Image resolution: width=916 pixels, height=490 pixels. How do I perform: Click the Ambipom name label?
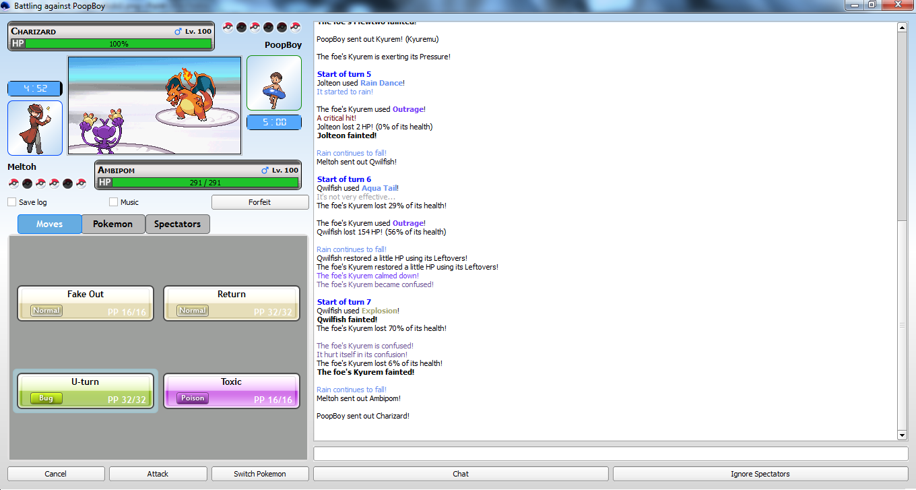coord(117,171)
